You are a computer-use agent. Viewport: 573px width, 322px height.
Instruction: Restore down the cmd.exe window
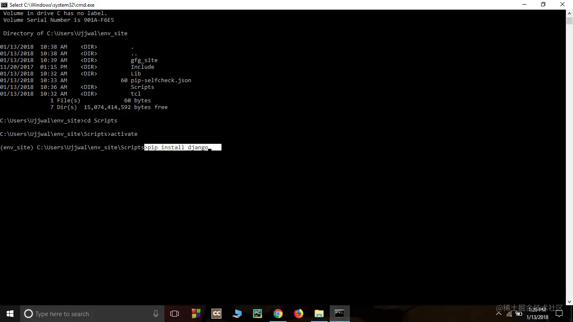pyautogui.click(x=544, y=5)
